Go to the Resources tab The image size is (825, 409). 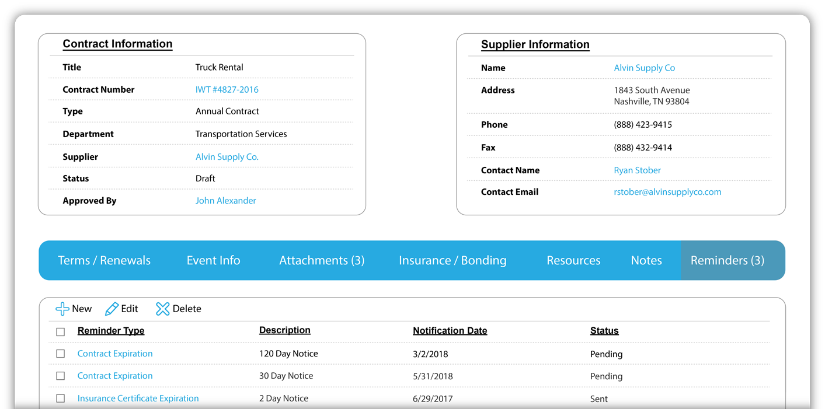[573, 260]
